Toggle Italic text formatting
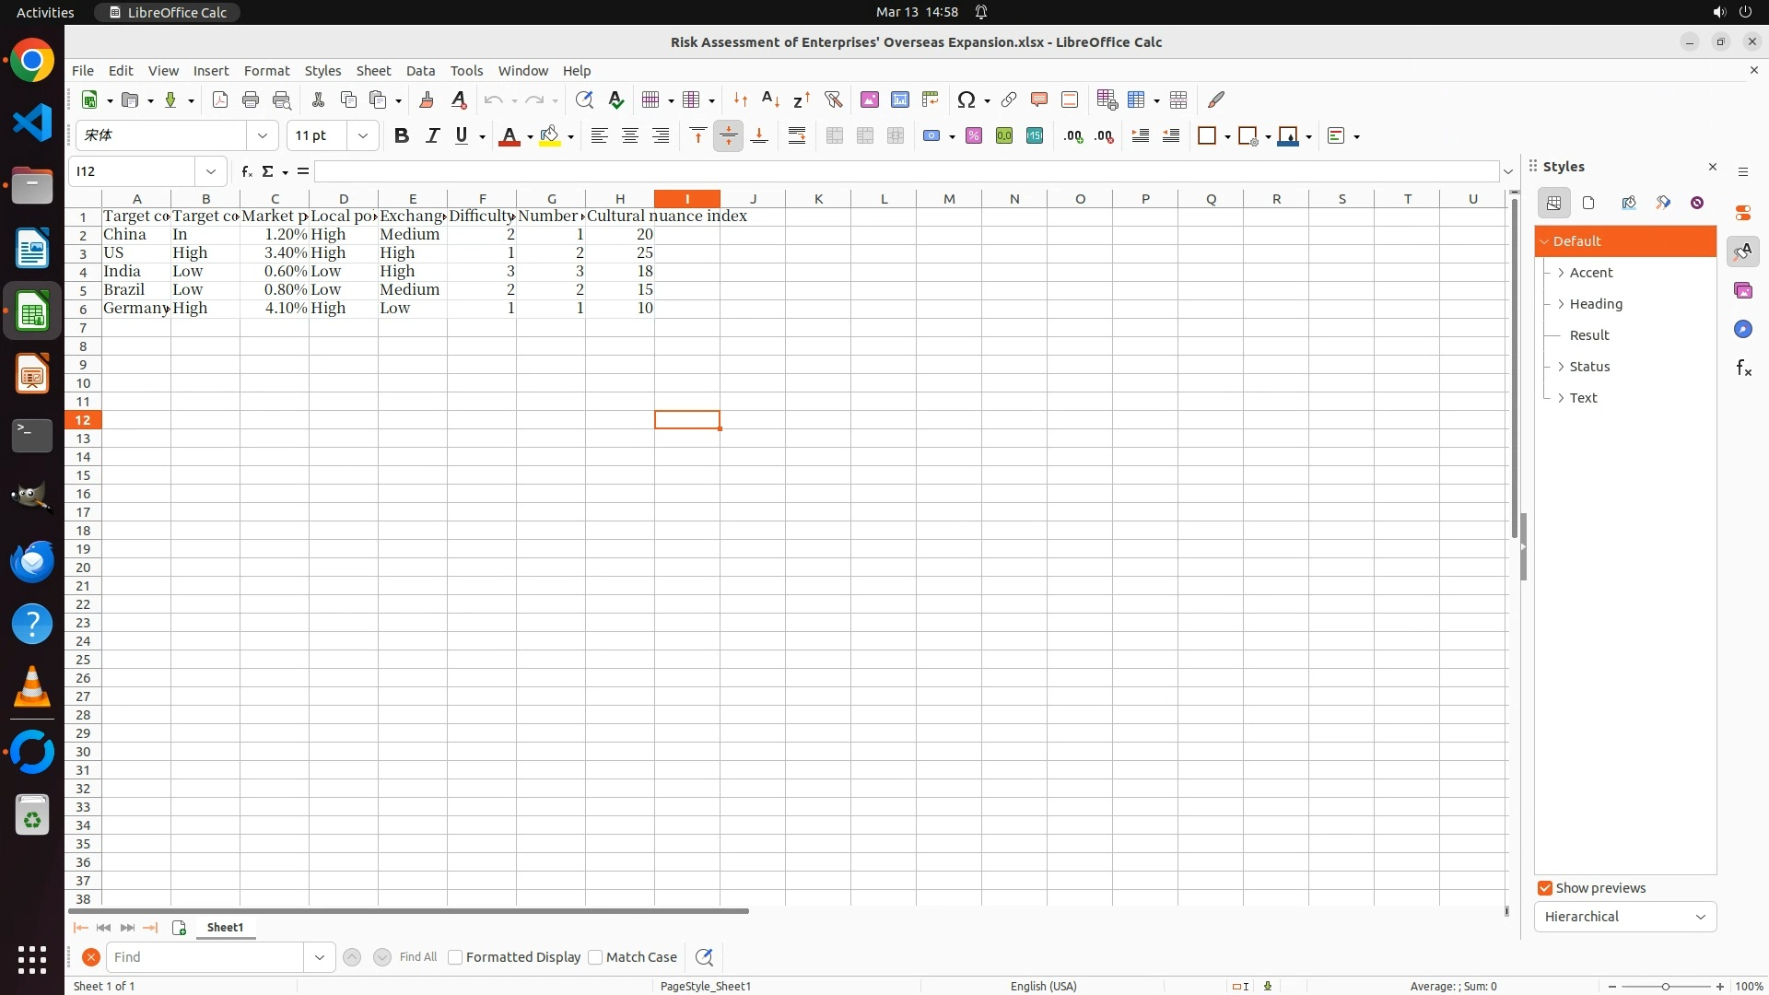Image resolution: width=1769 pixels, height=995 pixels. [432, 136]
